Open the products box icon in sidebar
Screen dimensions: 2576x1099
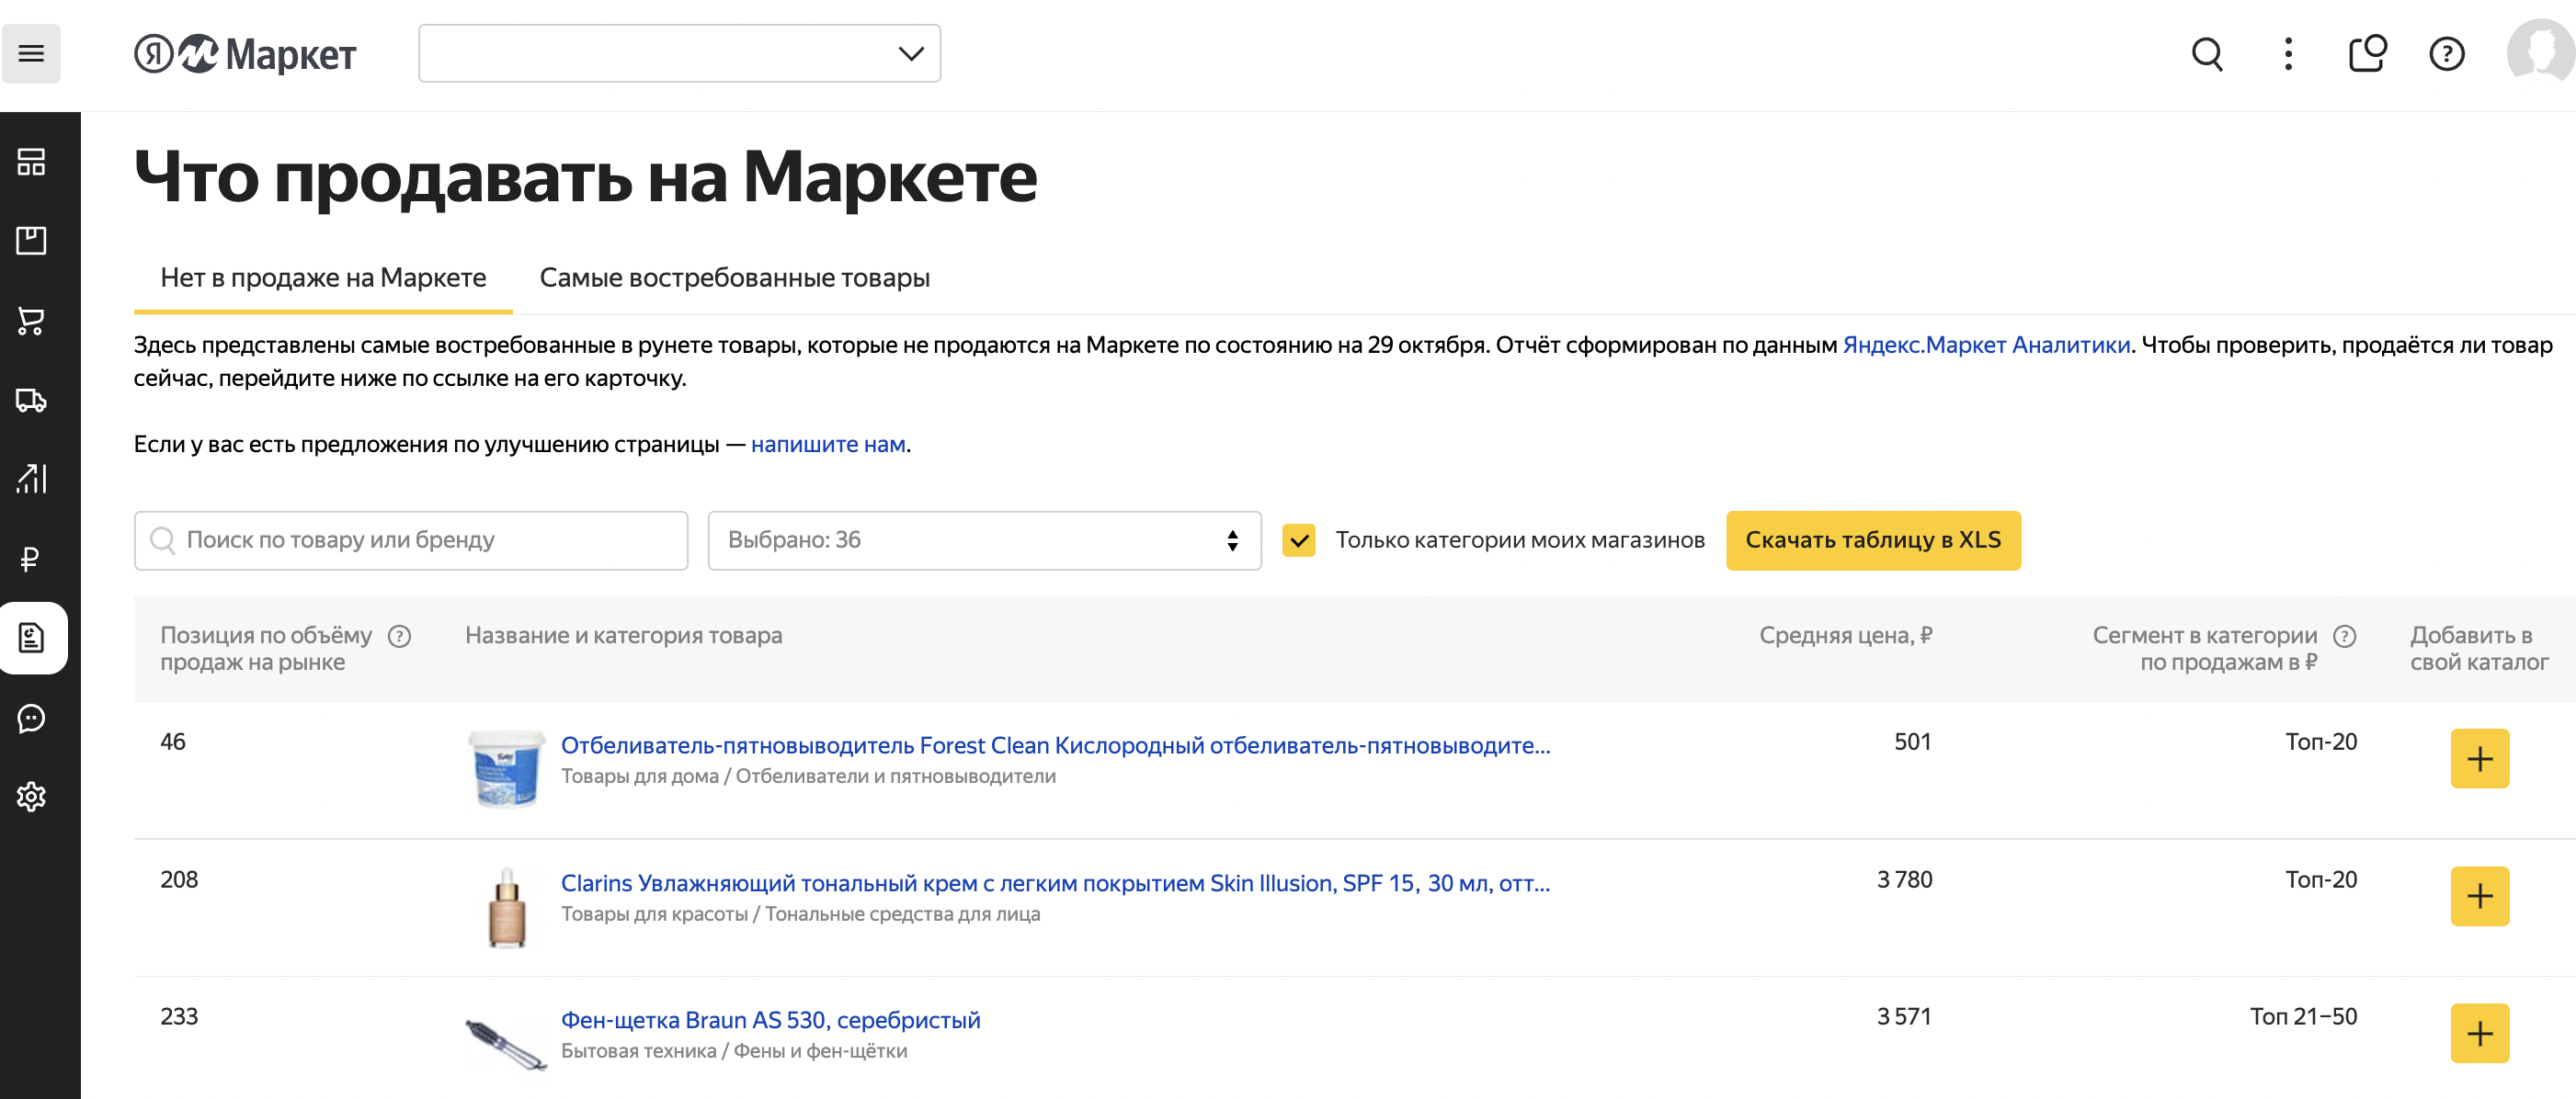[31, 241]
